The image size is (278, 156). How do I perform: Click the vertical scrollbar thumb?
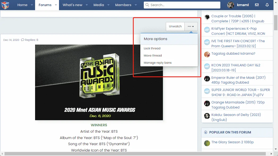[276, 23]
